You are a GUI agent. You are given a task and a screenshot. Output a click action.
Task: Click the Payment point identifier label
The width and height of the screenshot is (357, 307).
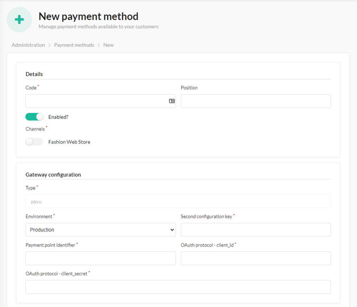pyautogui.click(x=50, y=245)
